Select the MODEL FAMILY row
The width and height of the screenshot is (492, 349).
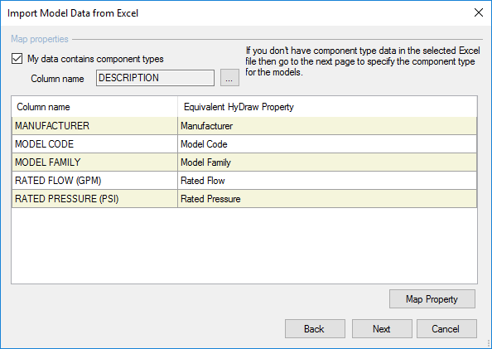(244, 162)
